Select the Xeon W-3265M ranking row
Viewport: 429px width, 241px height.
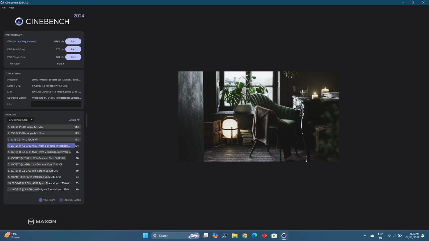click(44, 177)
